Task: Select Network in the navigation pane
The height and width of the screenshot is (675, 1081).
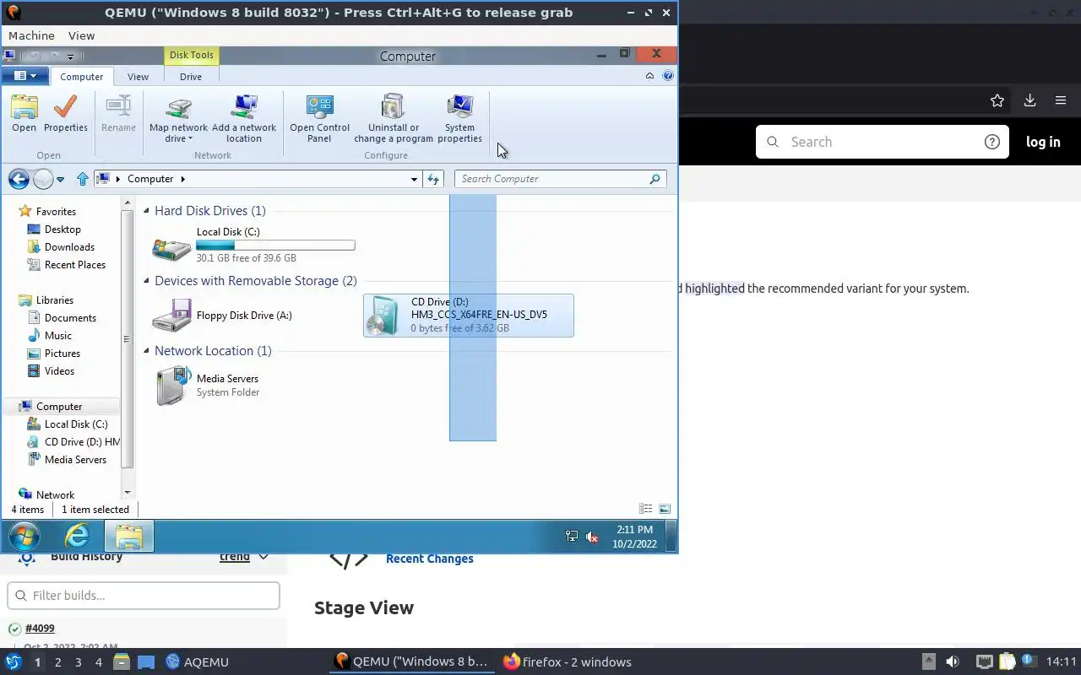Action: pos(55,495)
